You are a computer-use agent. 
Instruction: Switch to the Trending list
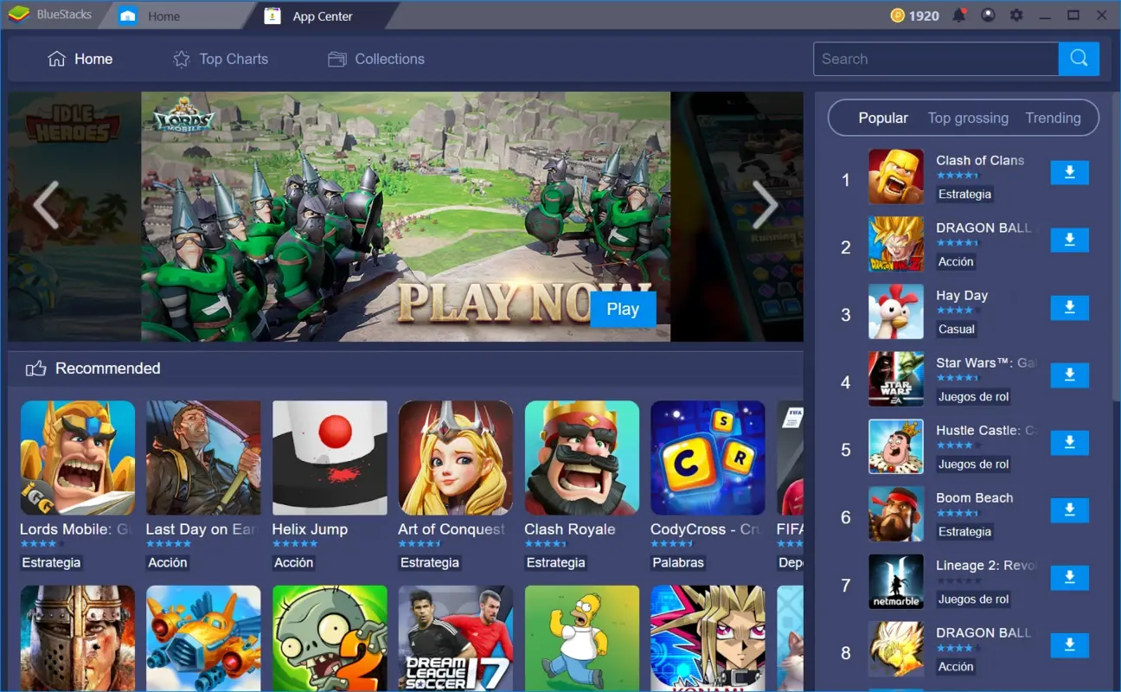[1053, 118]
